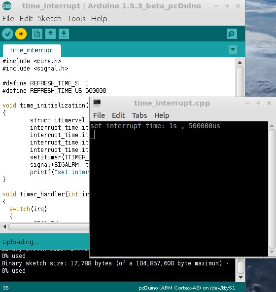Click the terminal window monitor icon
This screenshot has height=292, width=276.
pyautogui.click(x=97, y=103)
